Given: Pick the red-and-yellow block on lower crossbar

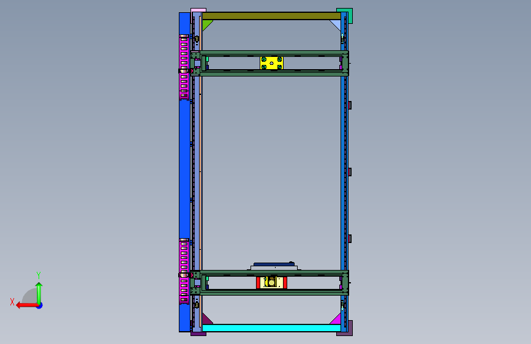Looking at the screenshot, I should tap(271, 283).
